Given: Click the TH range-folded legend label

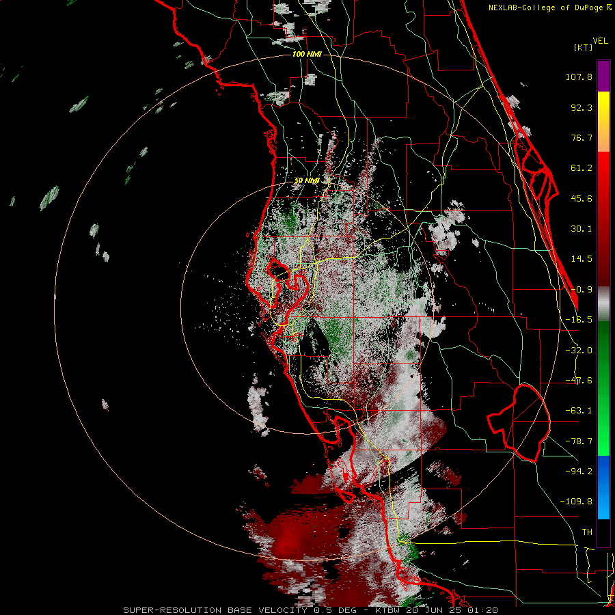Looking at the screenshot, I should pos(587,532).
